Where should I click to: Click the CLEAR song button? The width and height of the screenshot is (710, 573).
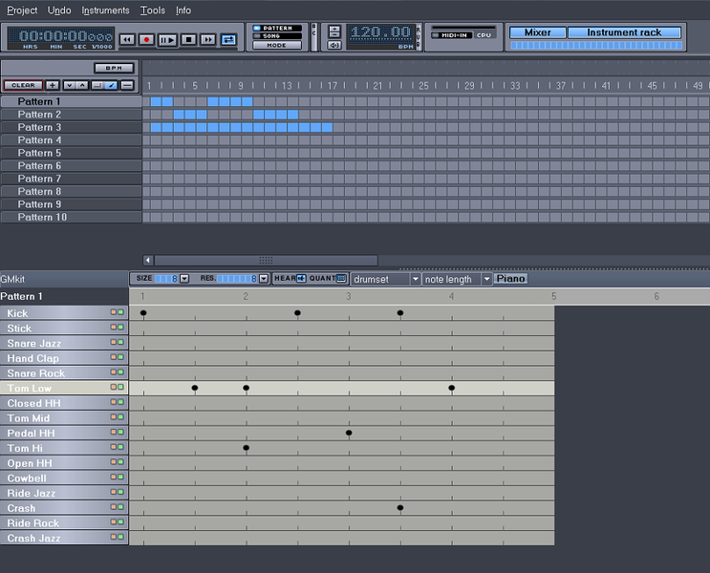(x=23, y=85)
